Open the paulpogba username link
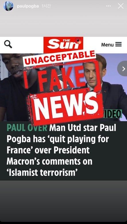This screenshot has width=127, height=224. 28,6
